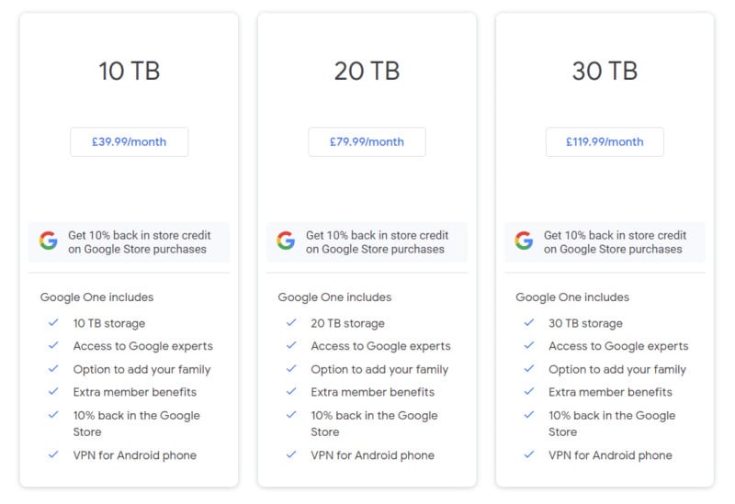Click the 30 TB plan heading

605,72
